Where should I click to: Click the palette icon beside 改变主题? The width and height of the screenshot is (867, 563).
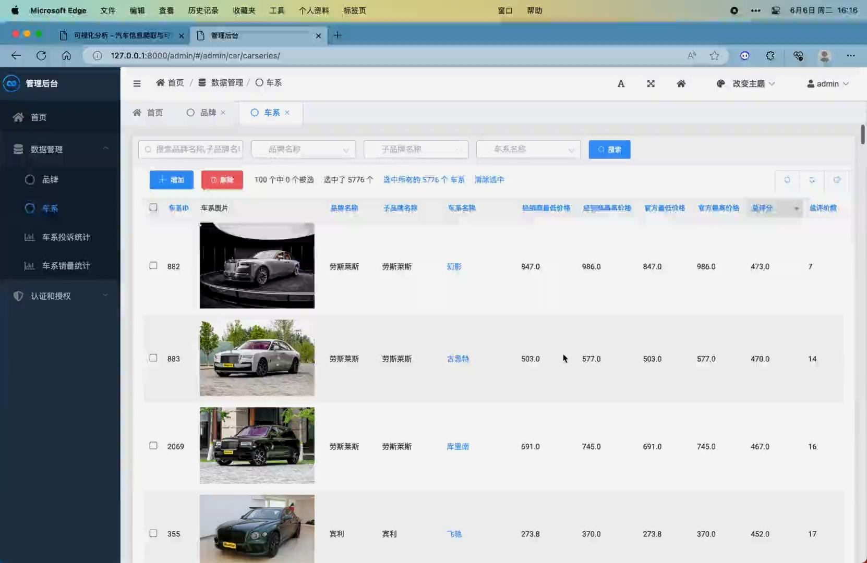coord(720,83)
